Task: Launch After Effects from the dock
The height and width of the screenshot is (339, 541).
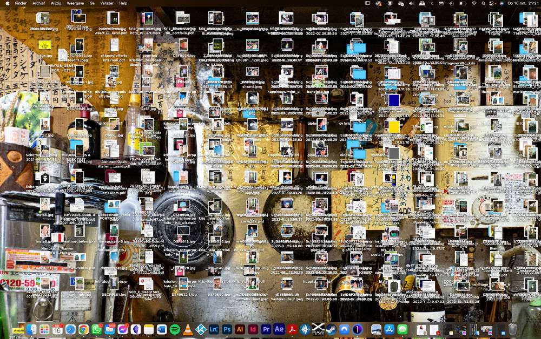Action: 279,329
